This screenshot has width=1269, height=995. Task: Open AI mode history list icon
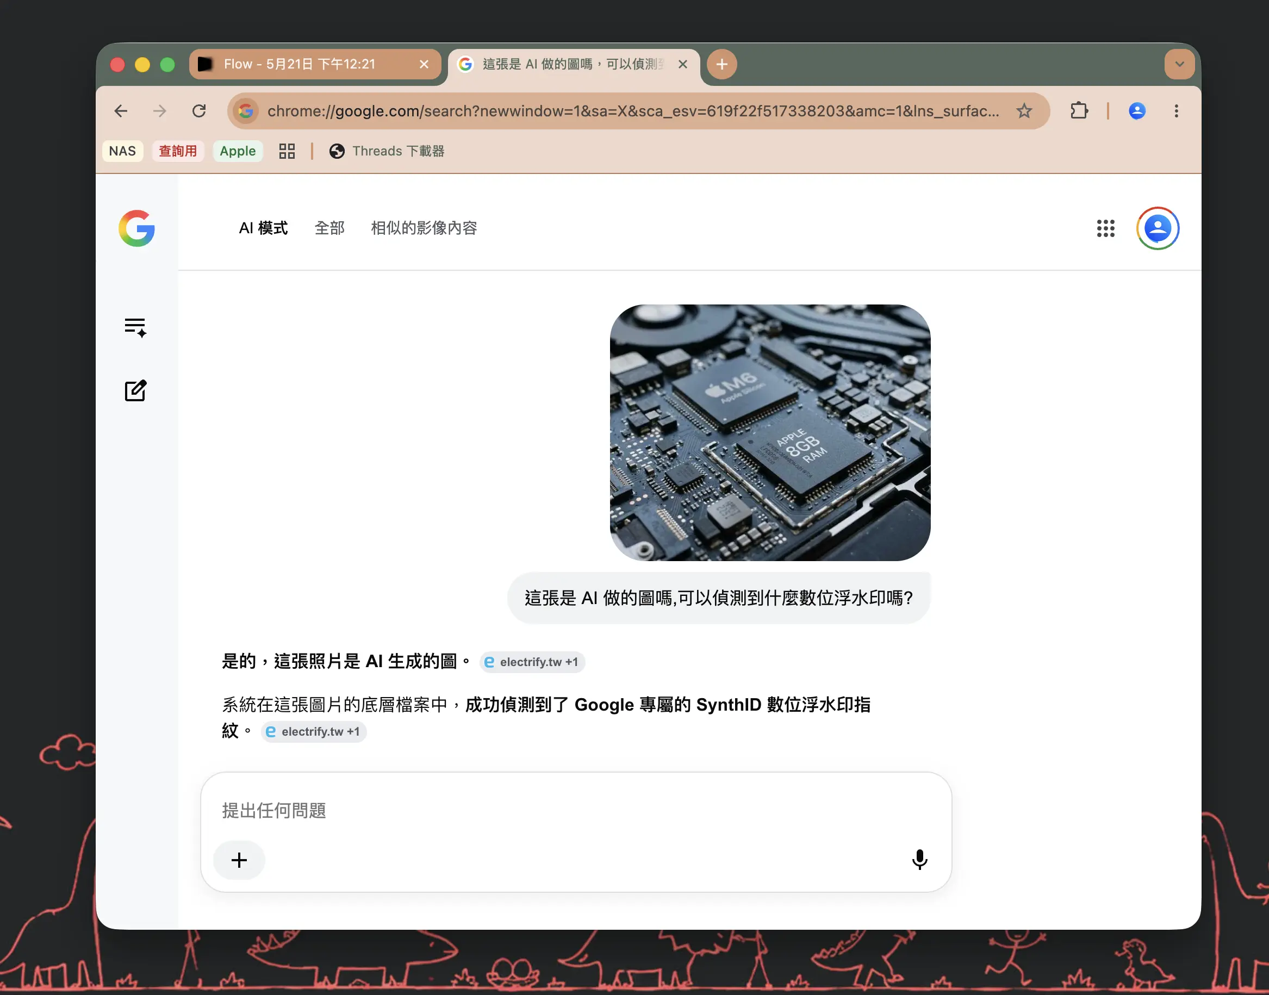(x=136, y=327)
